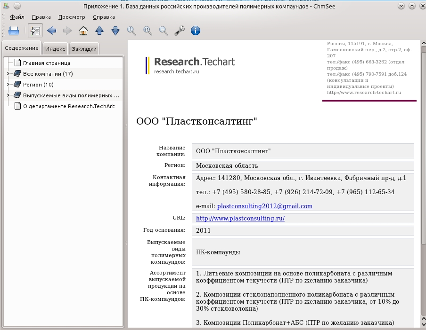Click the phone numbers line тел.: +7 (495)
This screenshot has height=330, width=426.
click(295, 192)
